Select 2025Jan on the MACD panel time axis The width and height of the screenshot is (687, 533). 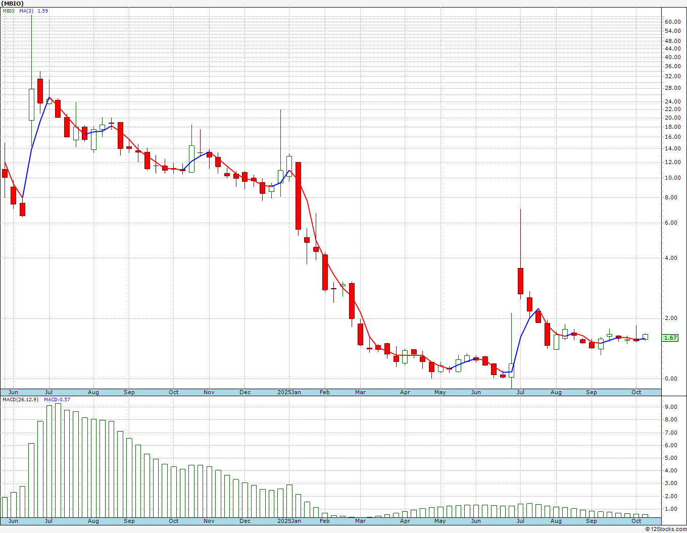(x=289, y=521)
